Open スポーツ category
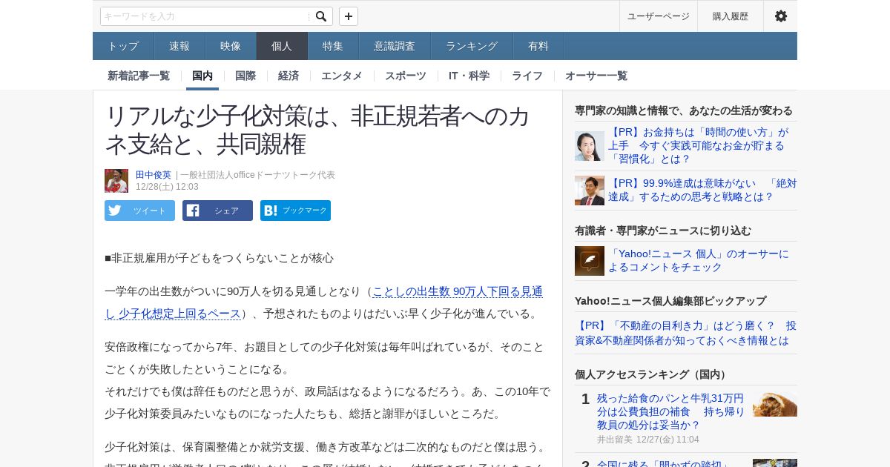The width and height of the screenshot is (890, 467). coord(406,76)
